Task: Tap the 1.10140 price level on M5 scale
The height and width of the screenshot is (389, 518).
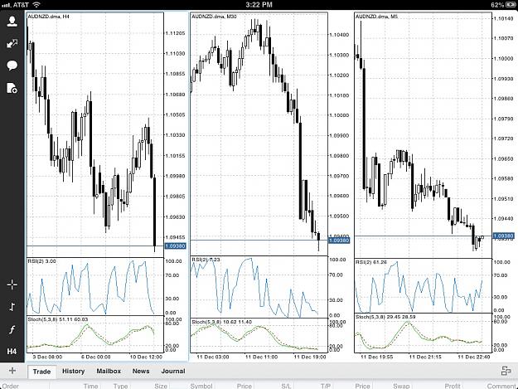Action: tap(503, 18)
